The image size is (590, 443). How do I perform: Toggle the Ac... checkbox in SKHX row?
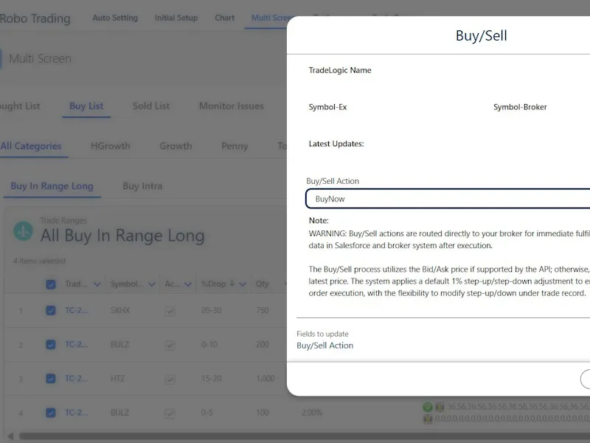point(170,311)
